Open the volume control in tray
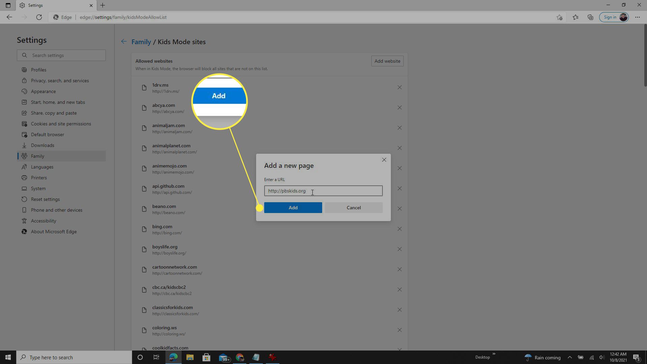The width and height of the screenshot is (647, 364). point(602,357)
